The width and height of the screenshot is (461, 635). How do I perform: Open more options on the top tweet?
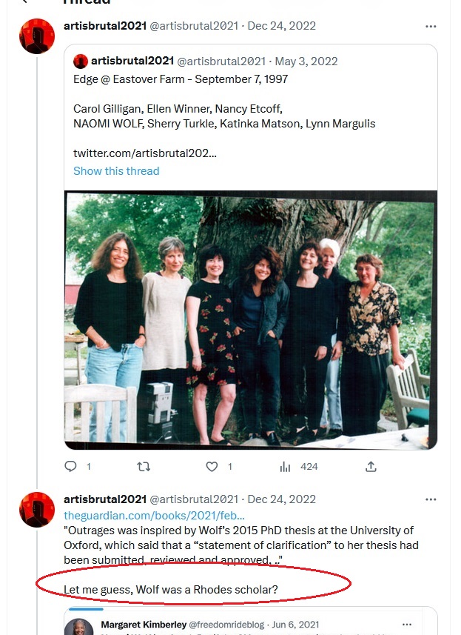click(x=431, y=26)
